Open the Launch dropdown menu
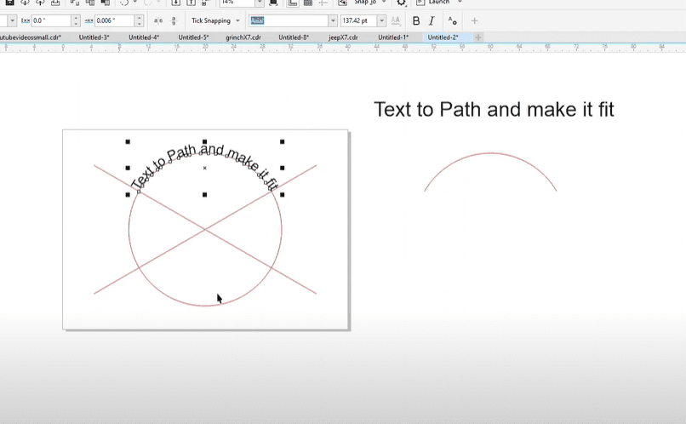The height and width of the screenshot is (424, 686). [x=460, y=3]
